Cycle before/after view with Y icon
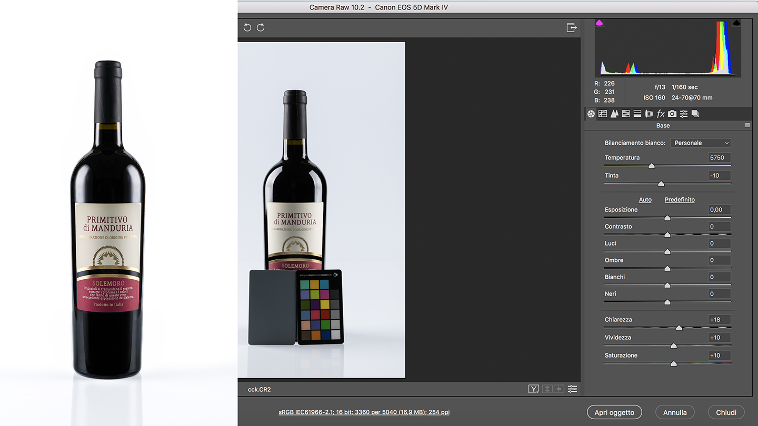 click(534, 389)
